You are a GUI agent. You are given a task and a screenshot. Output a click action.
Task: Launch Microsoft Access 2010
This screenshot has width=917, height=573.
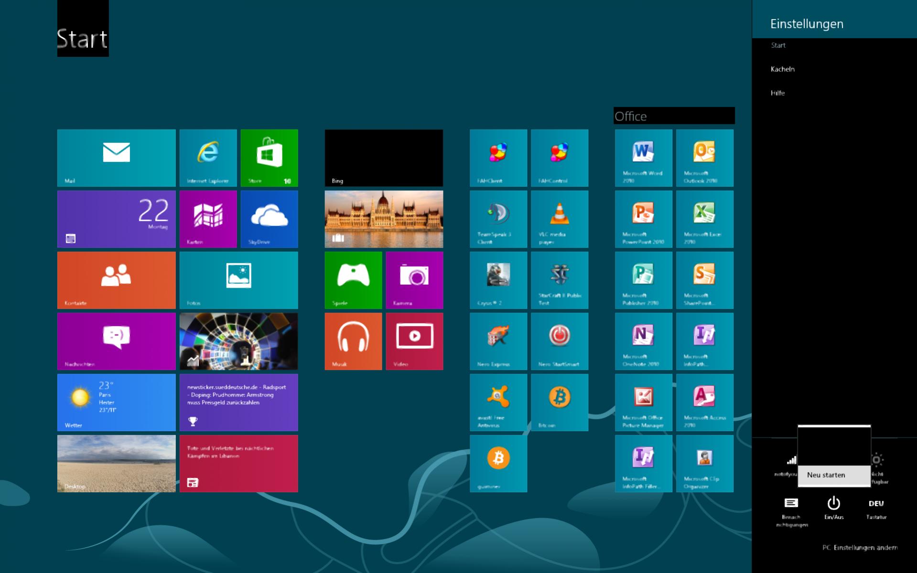(x=705, y=402)
